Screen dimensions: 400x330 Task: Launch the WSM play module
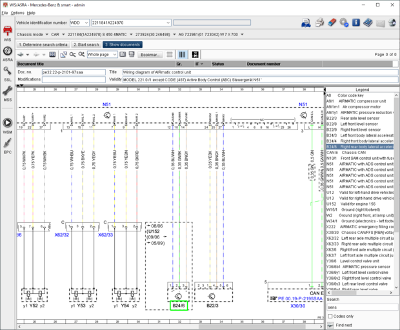click(7, 126)
